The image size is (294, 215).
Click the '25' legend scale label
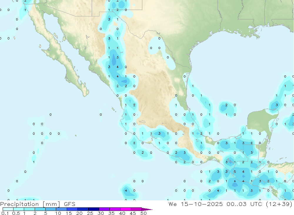[90, 213]
